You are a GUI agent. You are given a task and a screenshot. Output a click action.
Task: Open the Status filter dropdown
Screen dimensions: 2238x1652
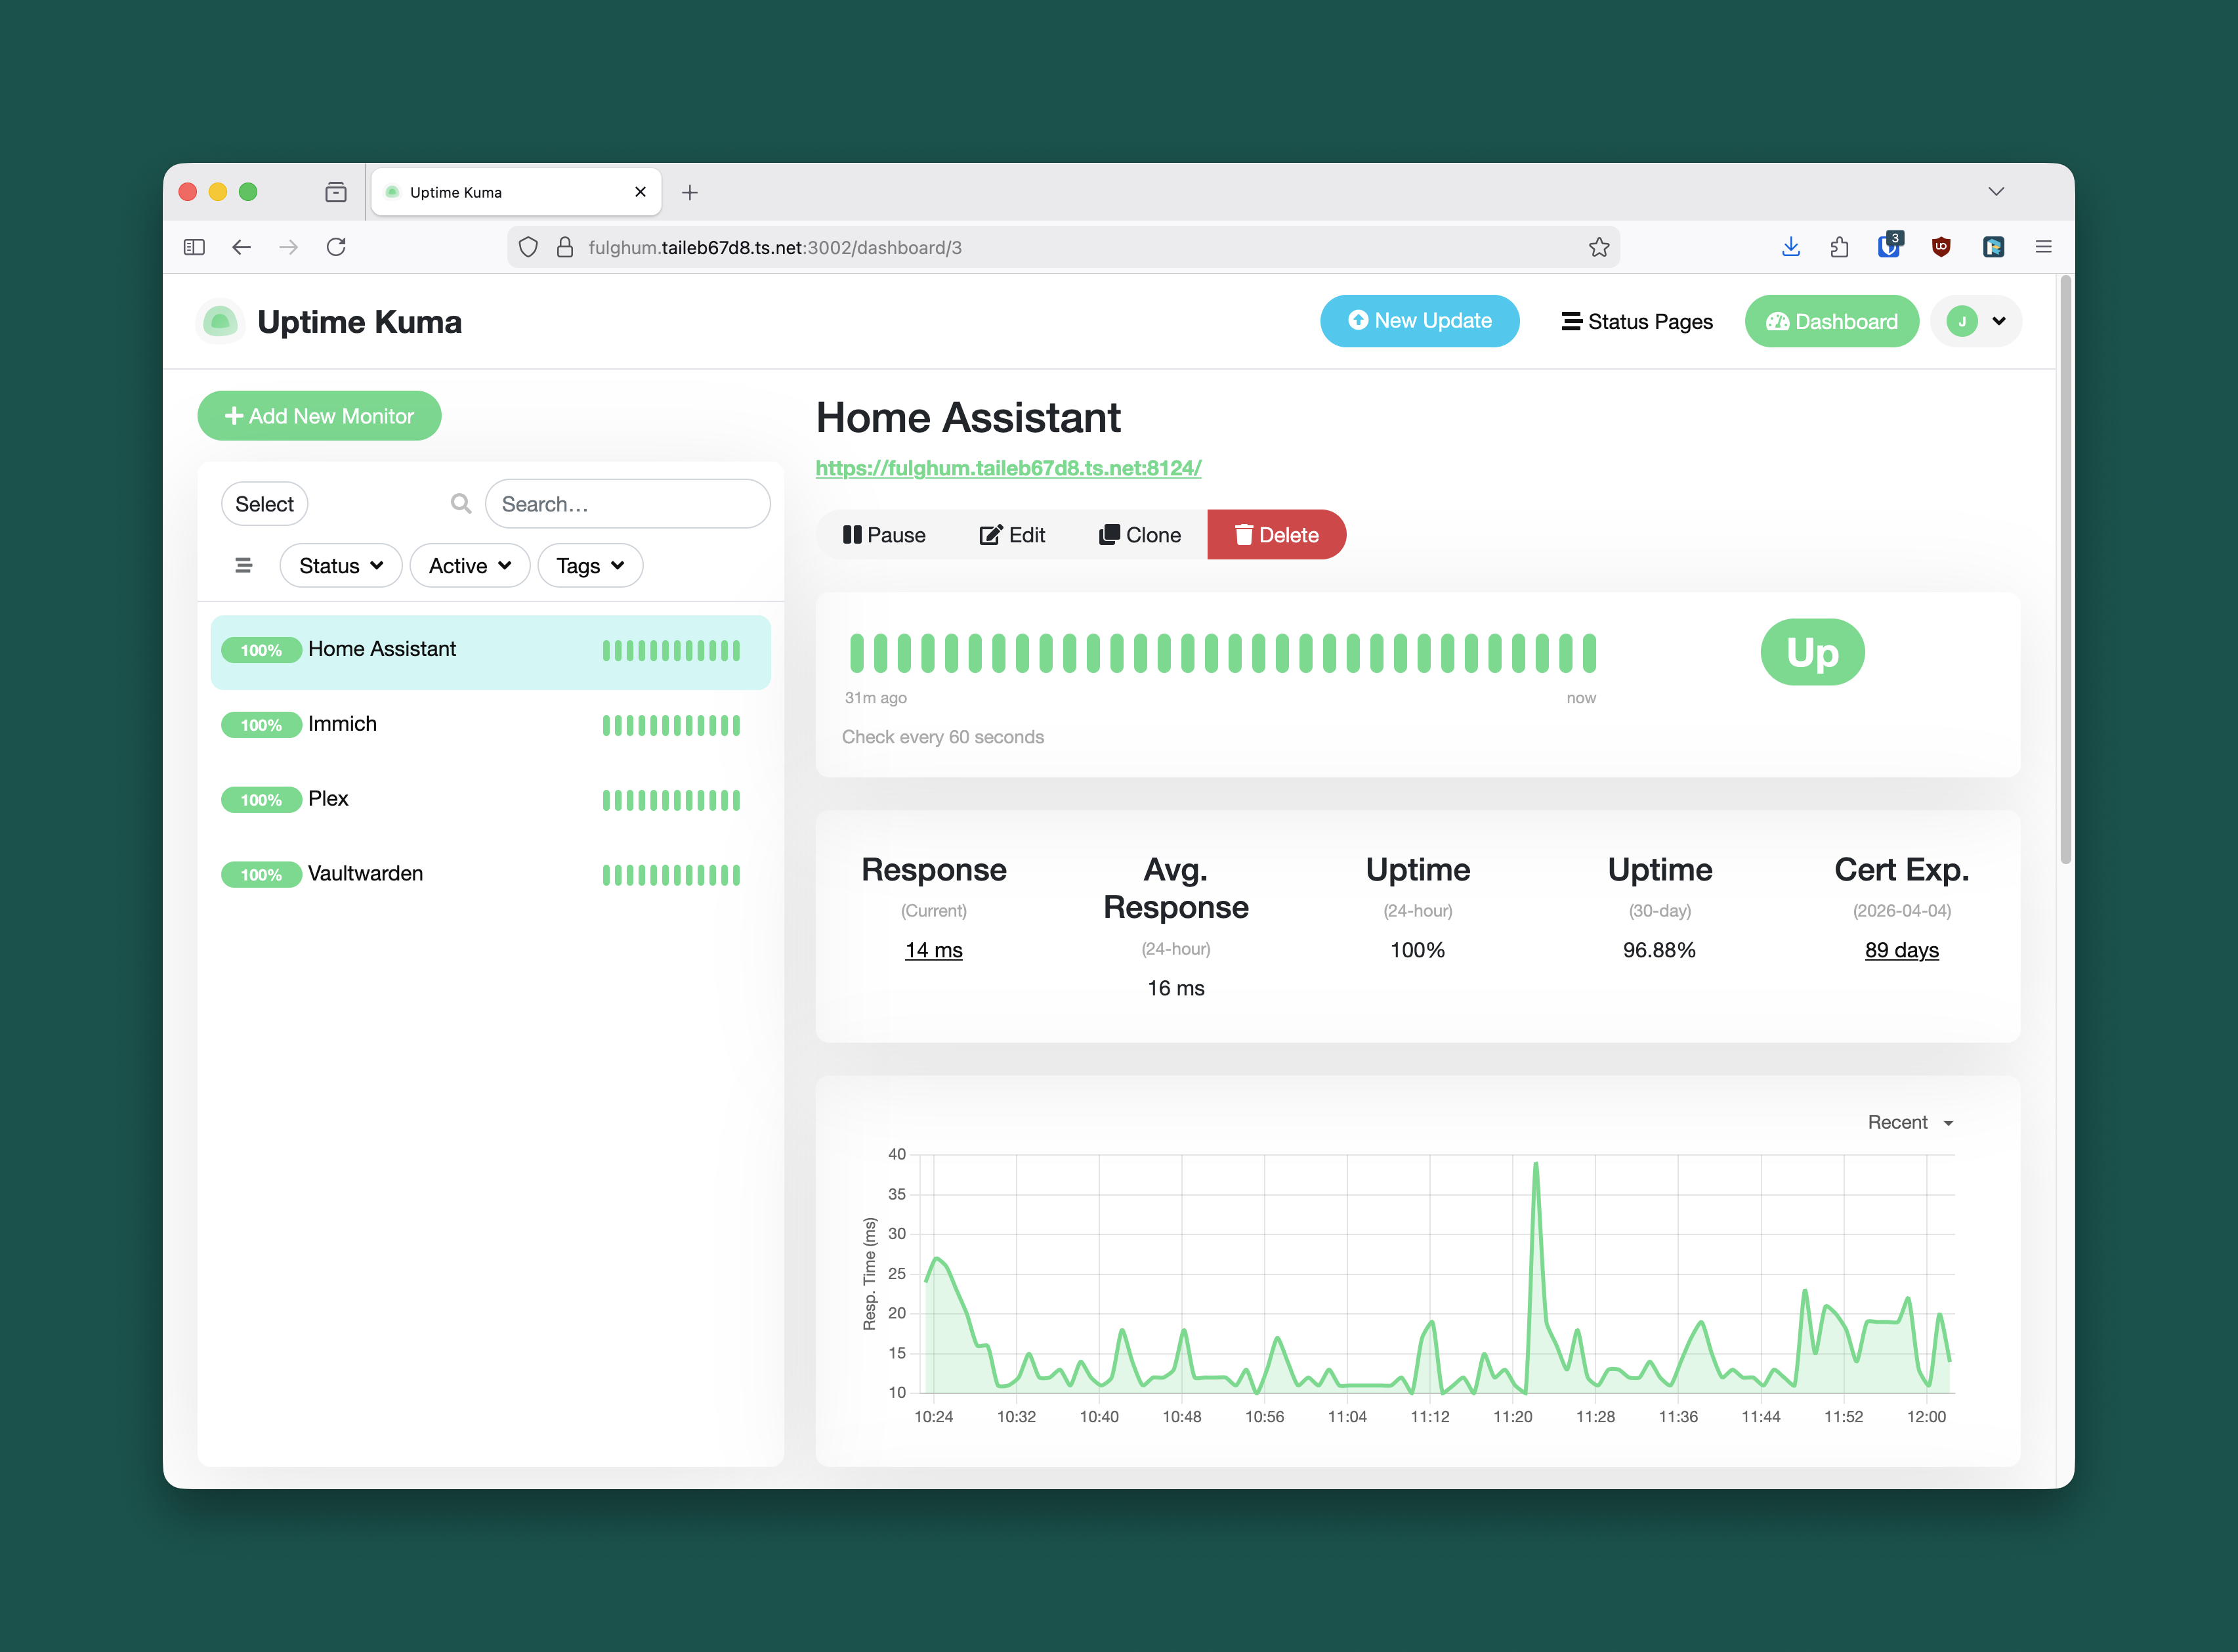(x=340, y=565)
